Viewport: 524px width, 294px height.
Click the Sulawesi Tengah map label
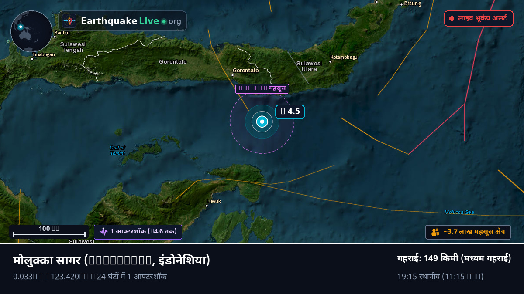coord(73,47)
